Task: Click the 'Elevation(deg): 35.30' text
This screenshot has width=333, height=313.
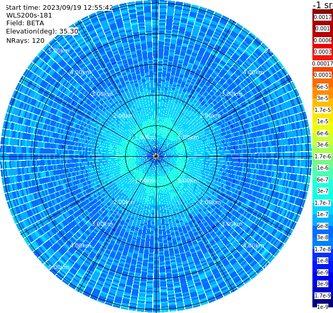Action: pos(42,31)
